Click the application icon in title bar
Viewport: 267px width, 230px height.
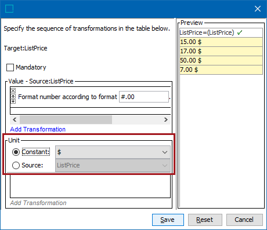click(9, 9)
